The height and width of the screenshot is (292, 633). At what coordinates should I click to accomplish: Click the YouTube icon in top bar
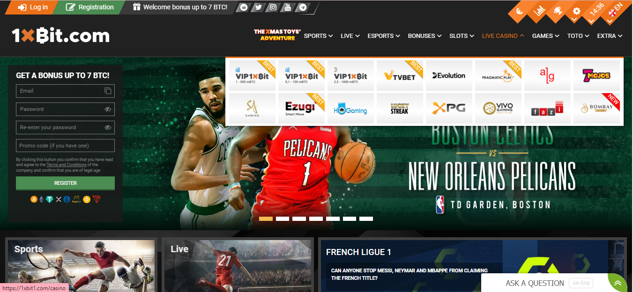point(288,7)
